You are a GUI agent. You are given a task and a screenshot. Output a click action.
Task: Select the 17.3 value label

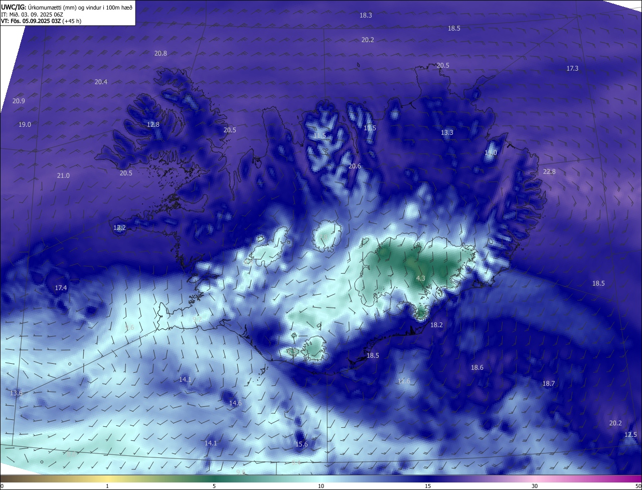pos(572,69)
